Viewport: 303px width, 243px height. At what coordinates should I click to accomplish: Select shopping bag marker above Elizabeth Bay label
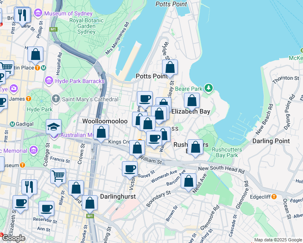point(192,101)
